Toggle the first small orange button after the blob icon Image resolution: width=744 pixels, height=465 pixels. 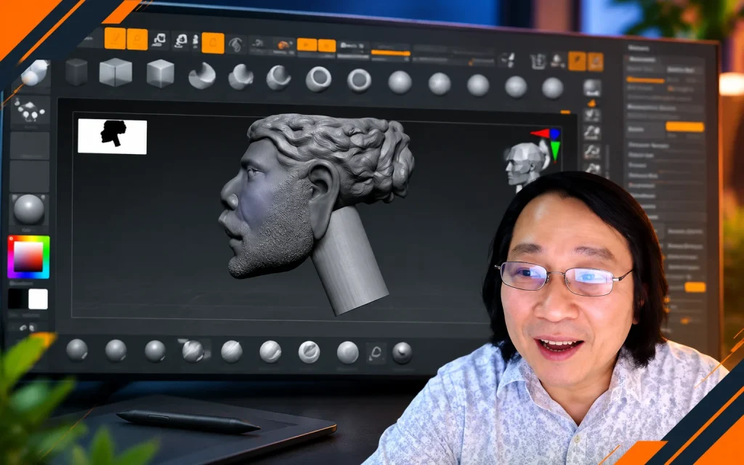[307, 44]
